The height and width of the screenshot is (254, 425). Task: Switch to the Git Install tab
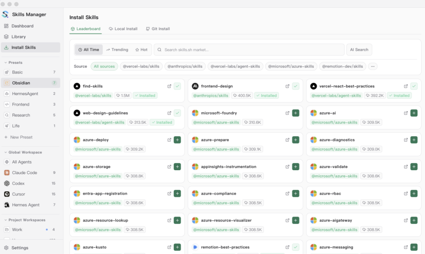[x=158, y=29]
